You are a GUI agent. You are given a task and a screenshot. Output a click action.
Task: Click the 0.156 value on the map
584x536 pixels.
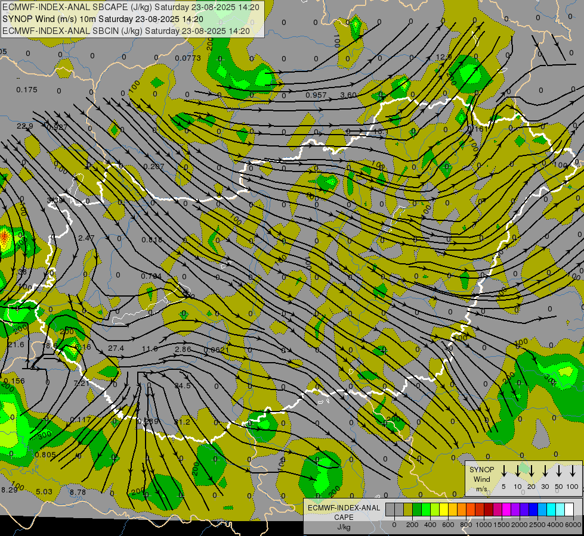[14, 381]
